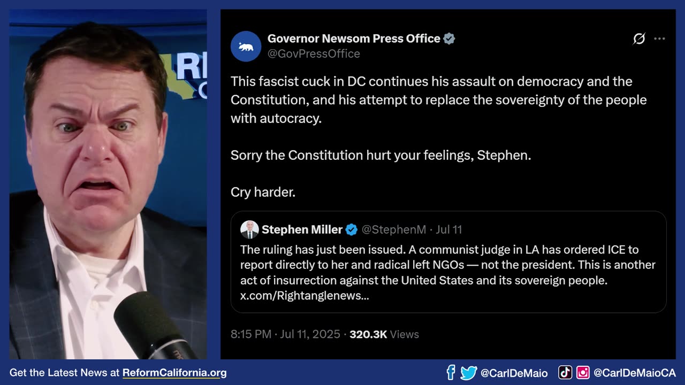
Task: Click the Facebook icon in the footer
Action: pos(451,373)
